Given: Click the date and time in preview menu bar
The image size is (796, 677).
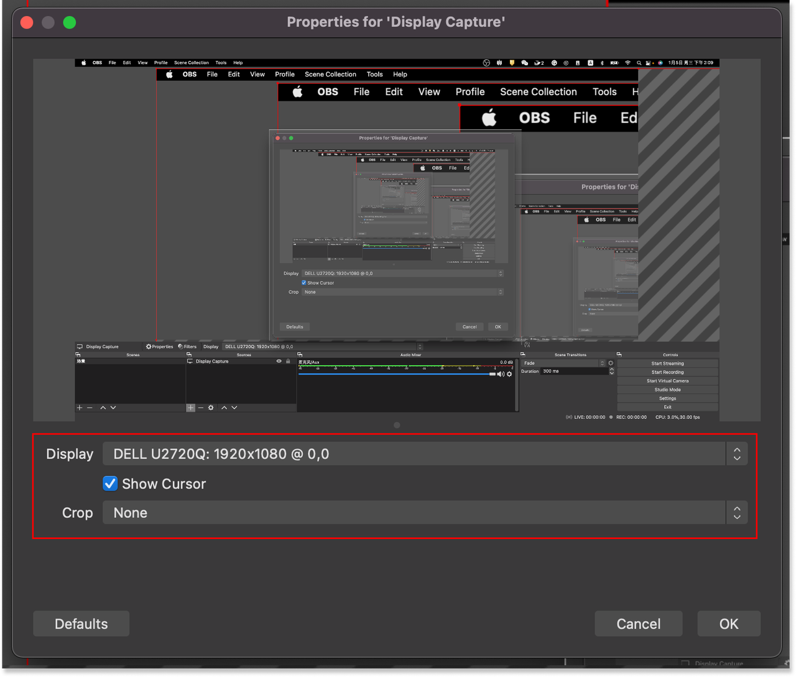Looking at the screenshot, I should (x=691, y=63).
